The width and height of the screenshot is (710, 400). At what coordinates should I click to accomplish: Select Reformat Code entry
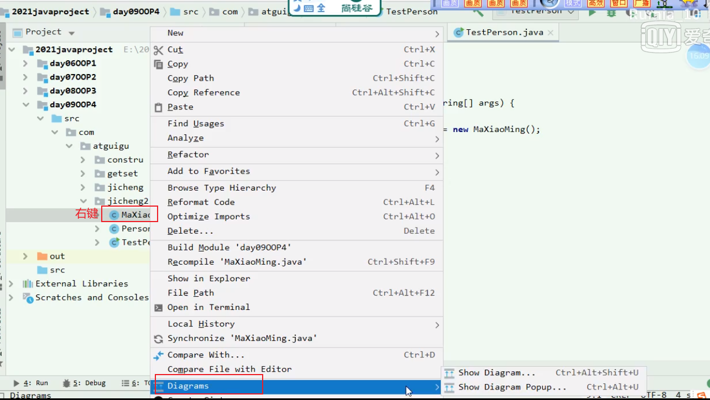[x=297, y=202]
